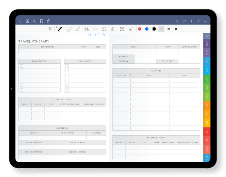Open the Camera tool

[x=113, y=29]
